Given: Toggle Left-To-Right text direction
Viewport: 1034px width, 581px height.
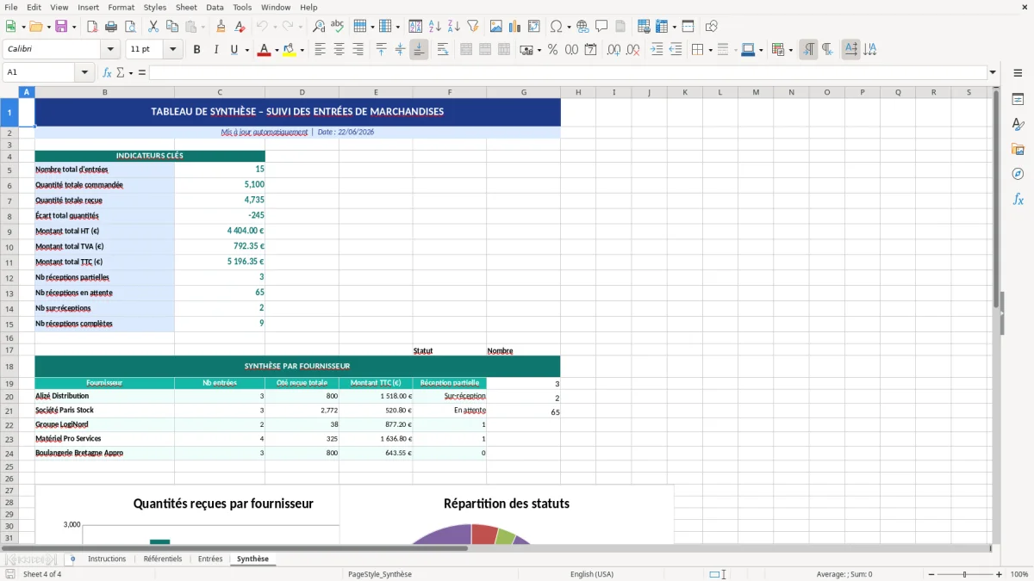Looking at the screenshot, I should (808, 50).
